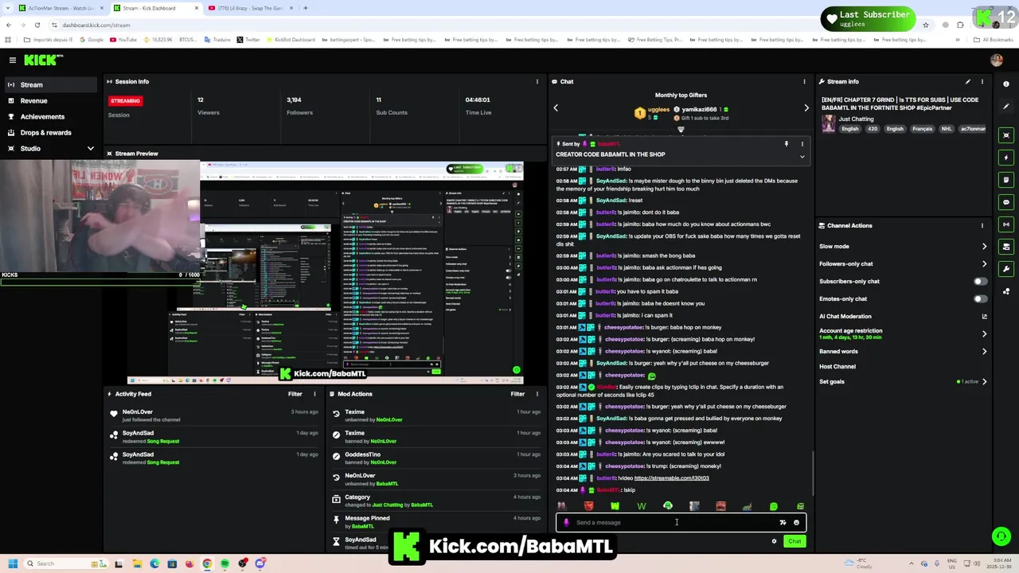This screenshot has height=573, width=1019.
Task: Click the stream preview thumbnail
Action: 325,271
